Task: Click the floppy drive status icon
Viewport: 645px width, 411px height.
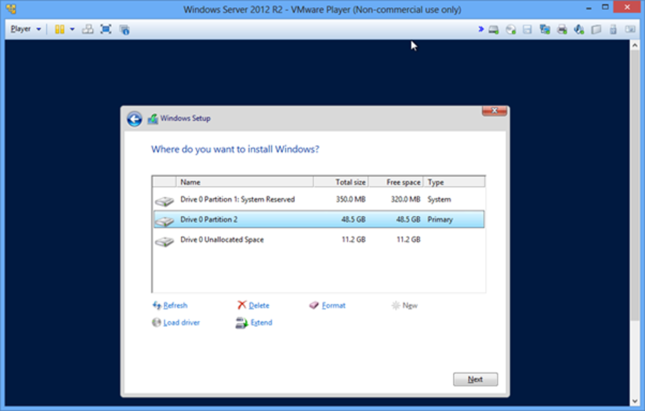Action: tap(527, 30)
